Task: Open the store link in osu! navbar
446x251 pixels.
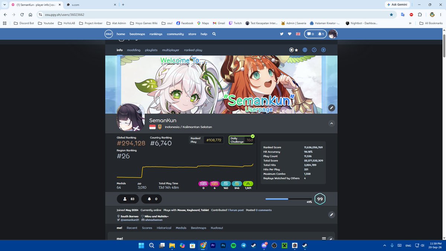Action: (x=192, y=34)
